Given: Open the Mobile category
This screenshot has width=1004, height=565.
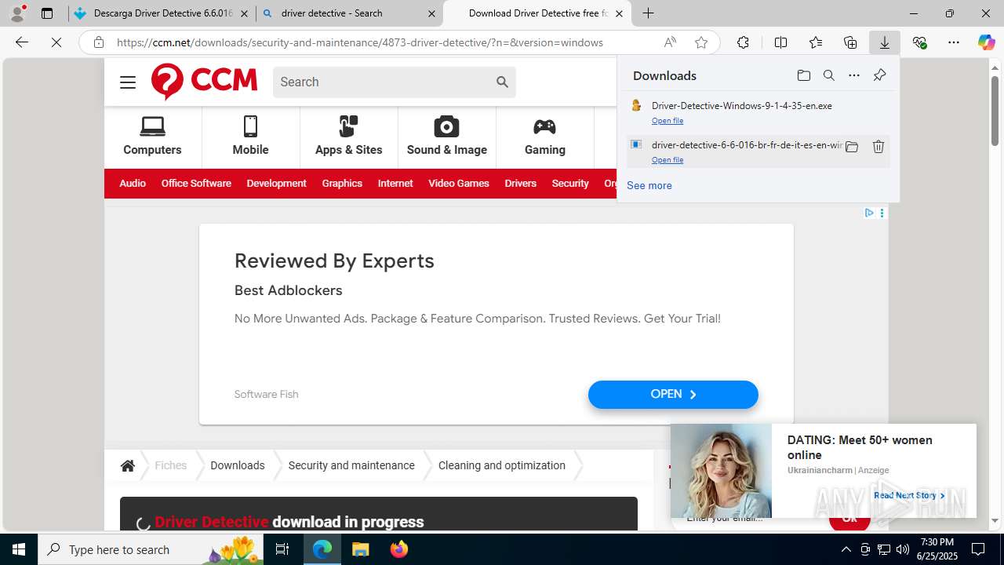Looking at the screenshot, I should pyautogui.click(x=250, y=137).
